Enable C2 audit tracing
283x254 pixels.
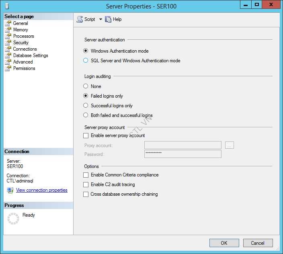point(86,184)
